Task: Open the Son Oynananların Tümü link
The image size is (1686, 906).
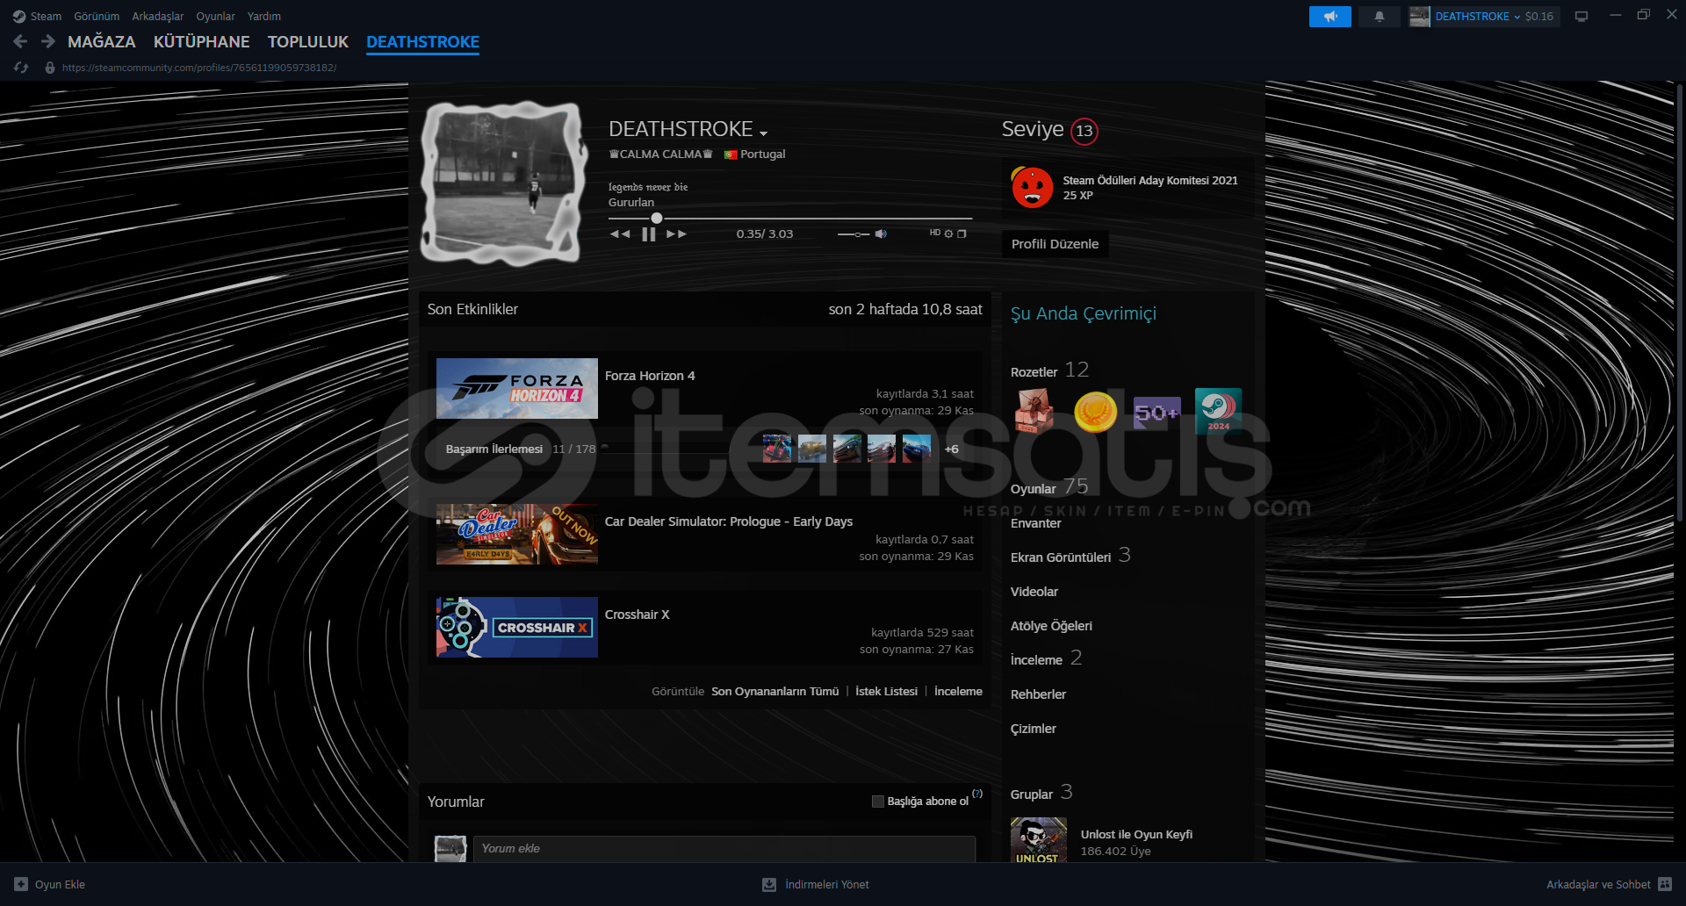Action: pyautogui.click(x=775, y=691)
